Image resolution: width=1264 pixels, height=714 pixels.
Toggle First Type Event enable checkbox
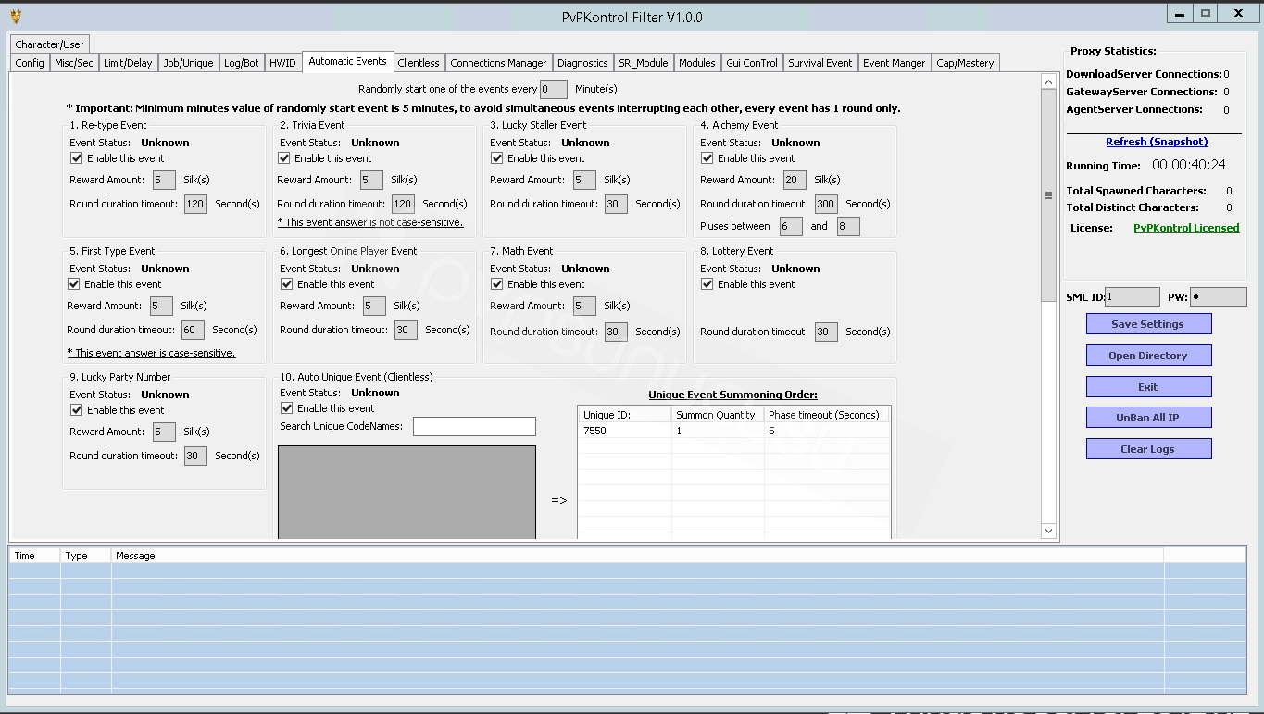point(75,284)
